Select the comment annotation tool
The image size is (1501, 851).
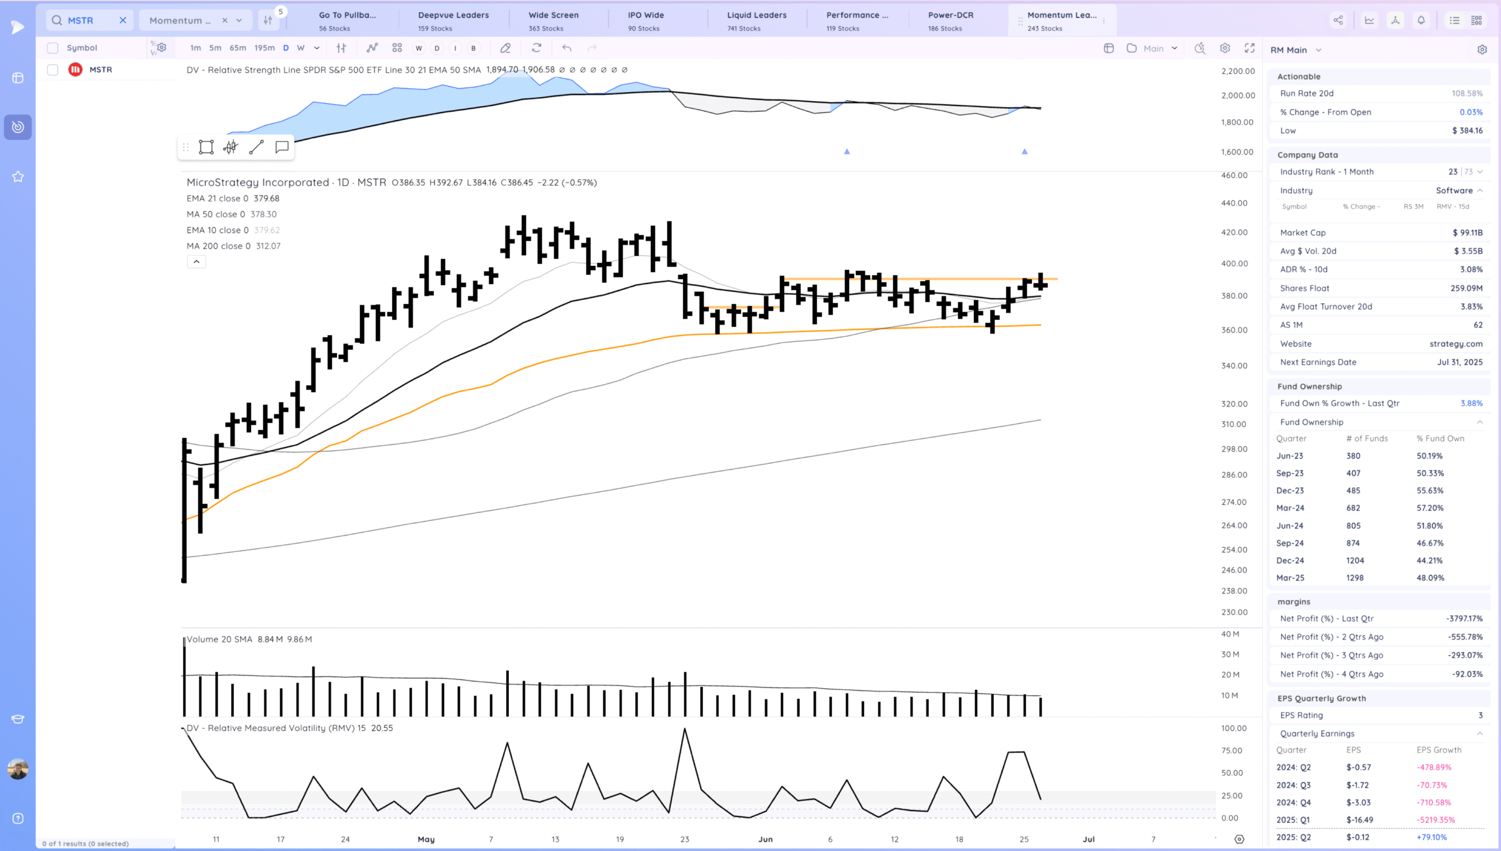pos(282,147)
